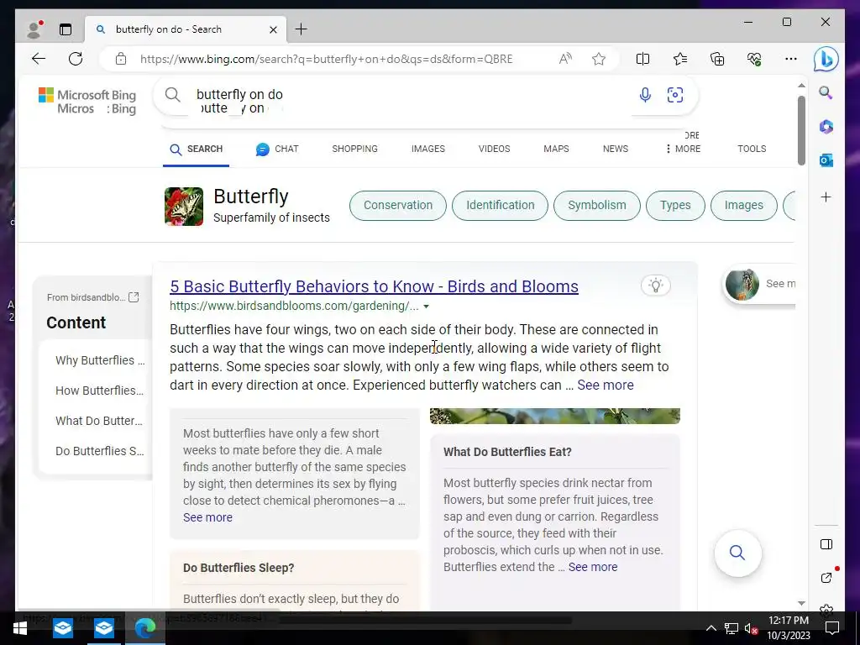
Task: Search using an image icon
Action: coord(675,95)
